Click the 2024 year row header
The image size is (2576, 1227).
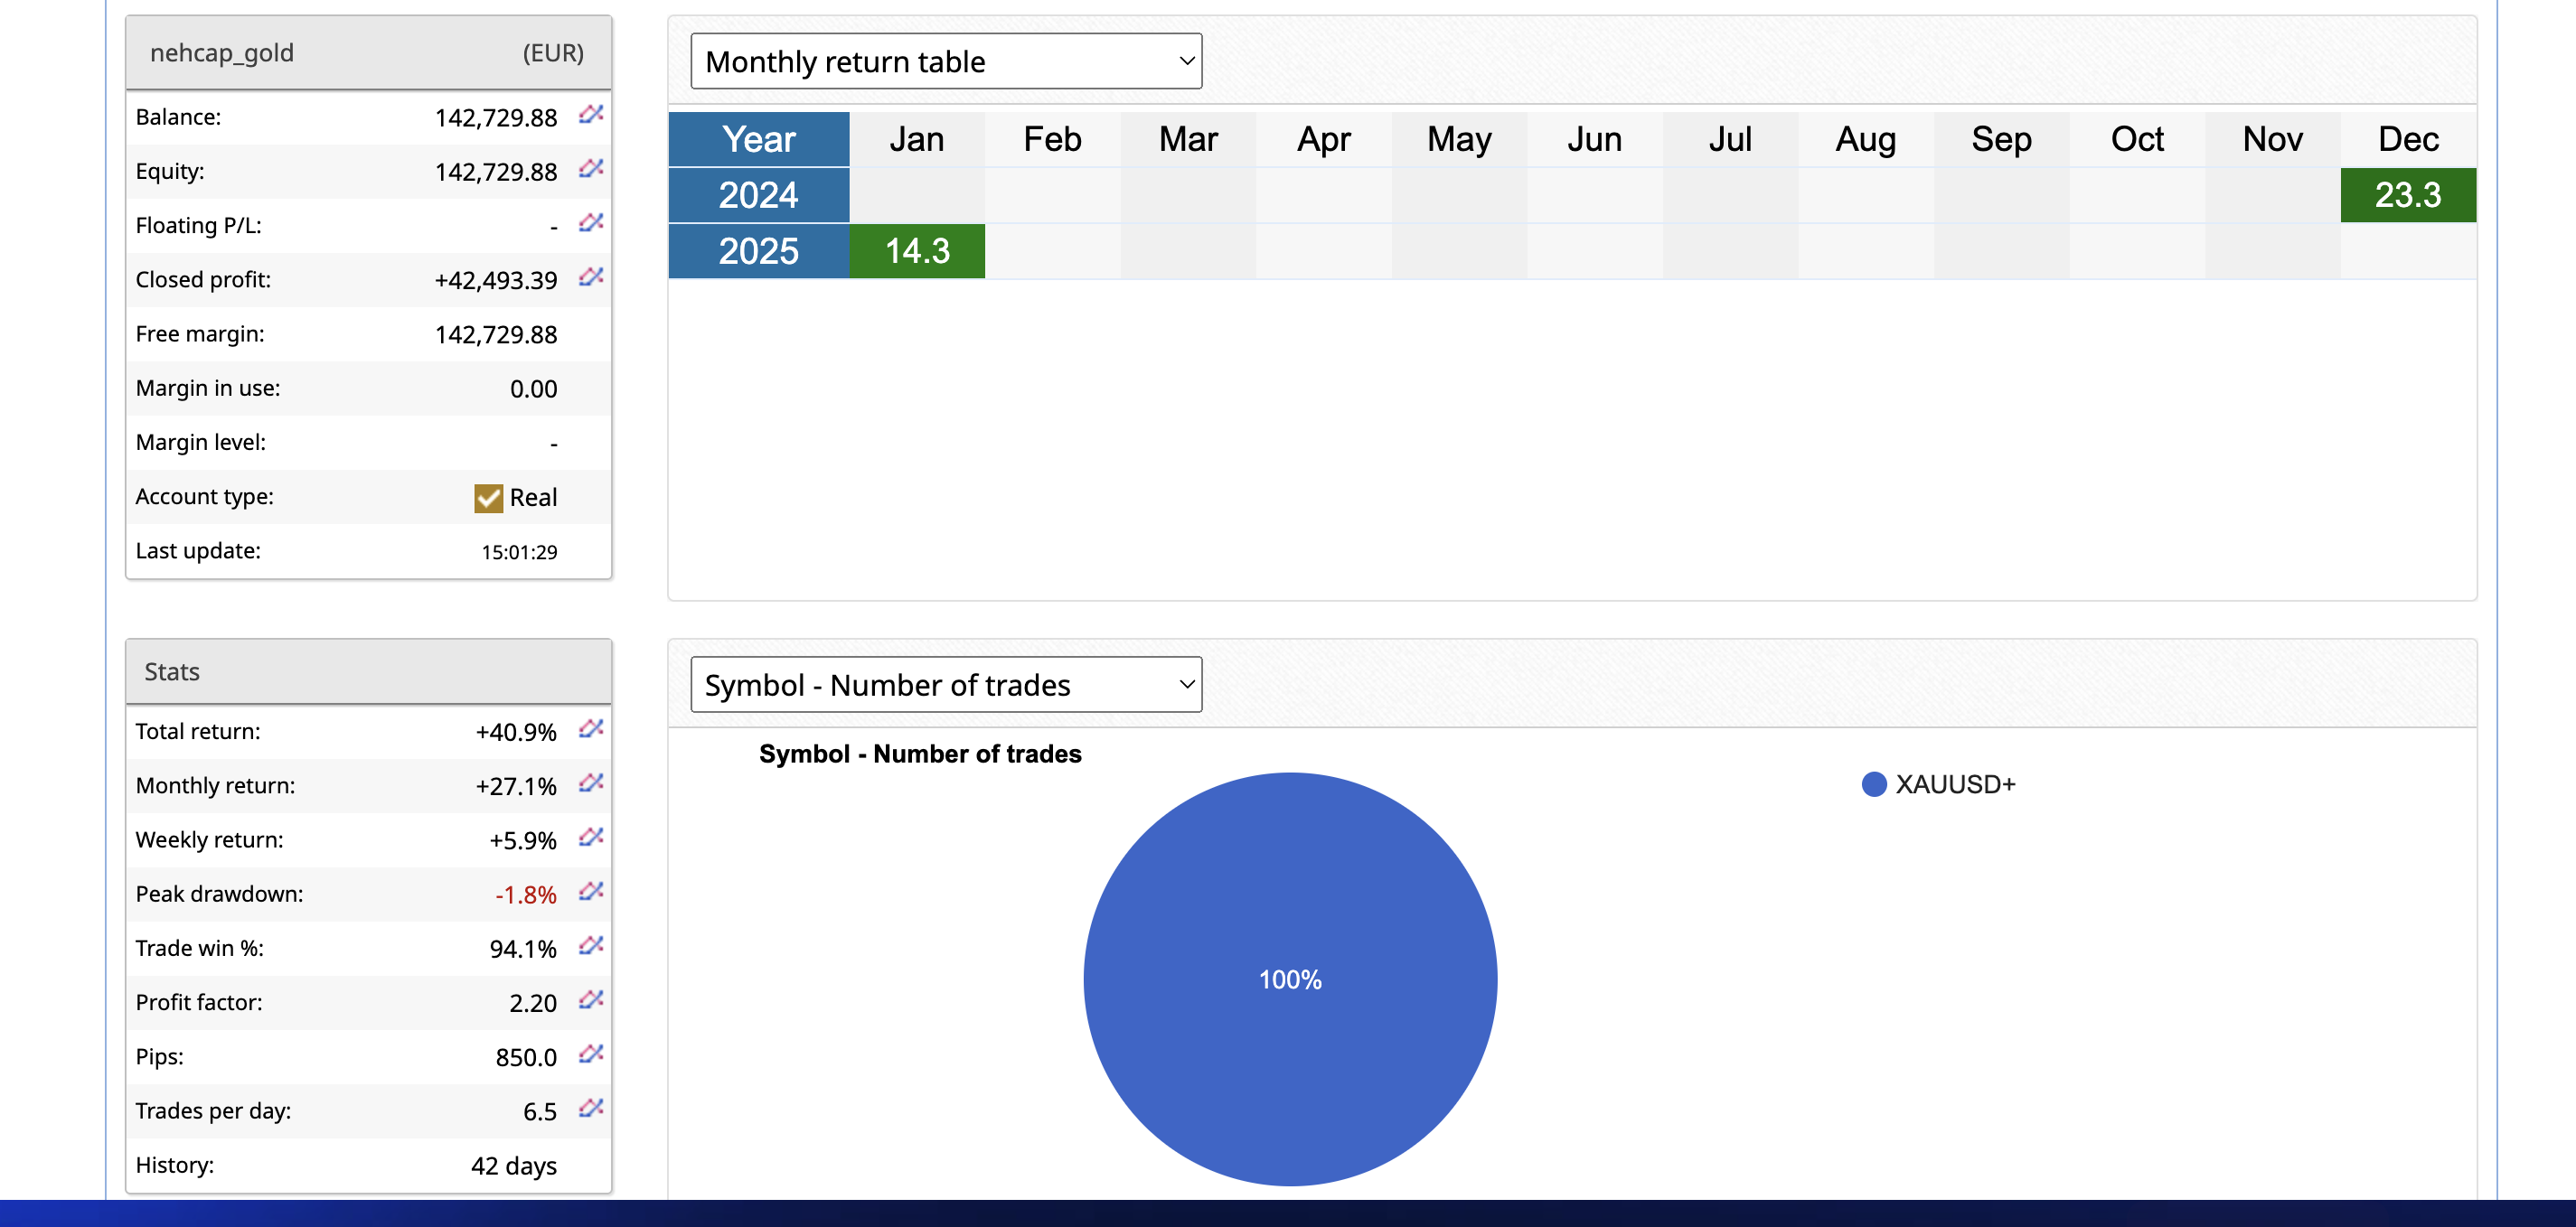click(758, 195)
